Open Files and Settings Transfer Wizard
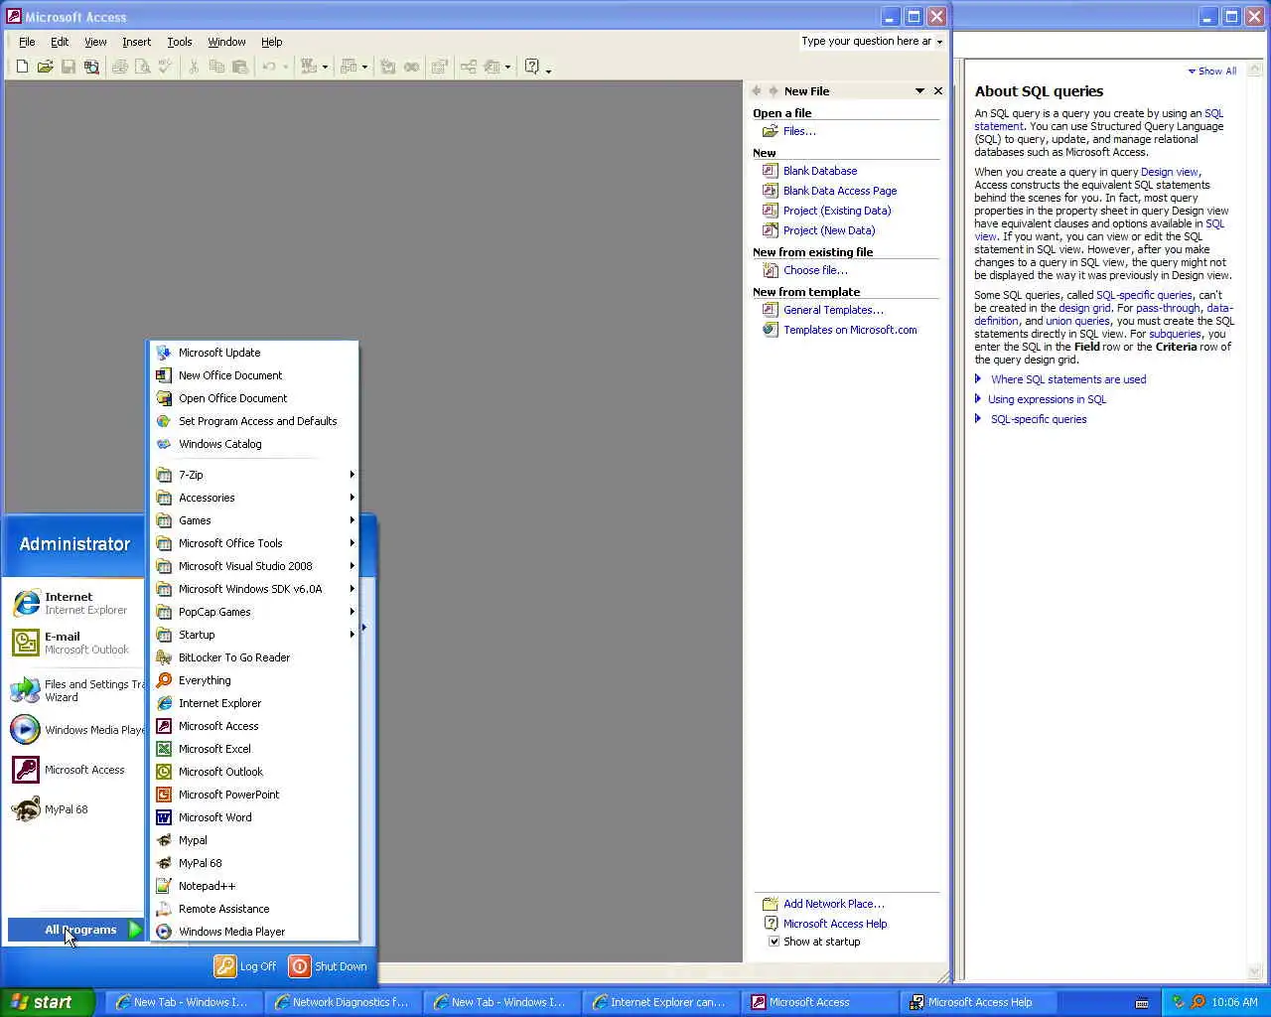Image resolution: width=1271 pixels, height=1017 pixels. (75, 690)
